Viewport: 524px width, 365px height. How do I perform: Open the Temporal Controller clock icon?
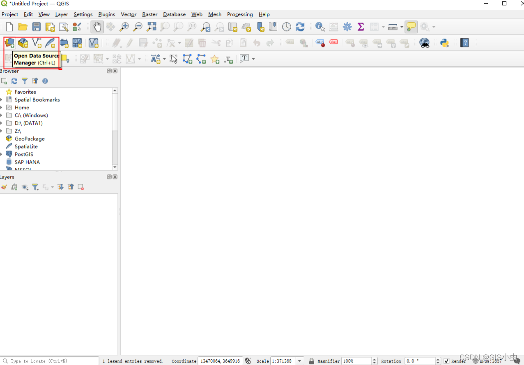(x=287, y=27)
